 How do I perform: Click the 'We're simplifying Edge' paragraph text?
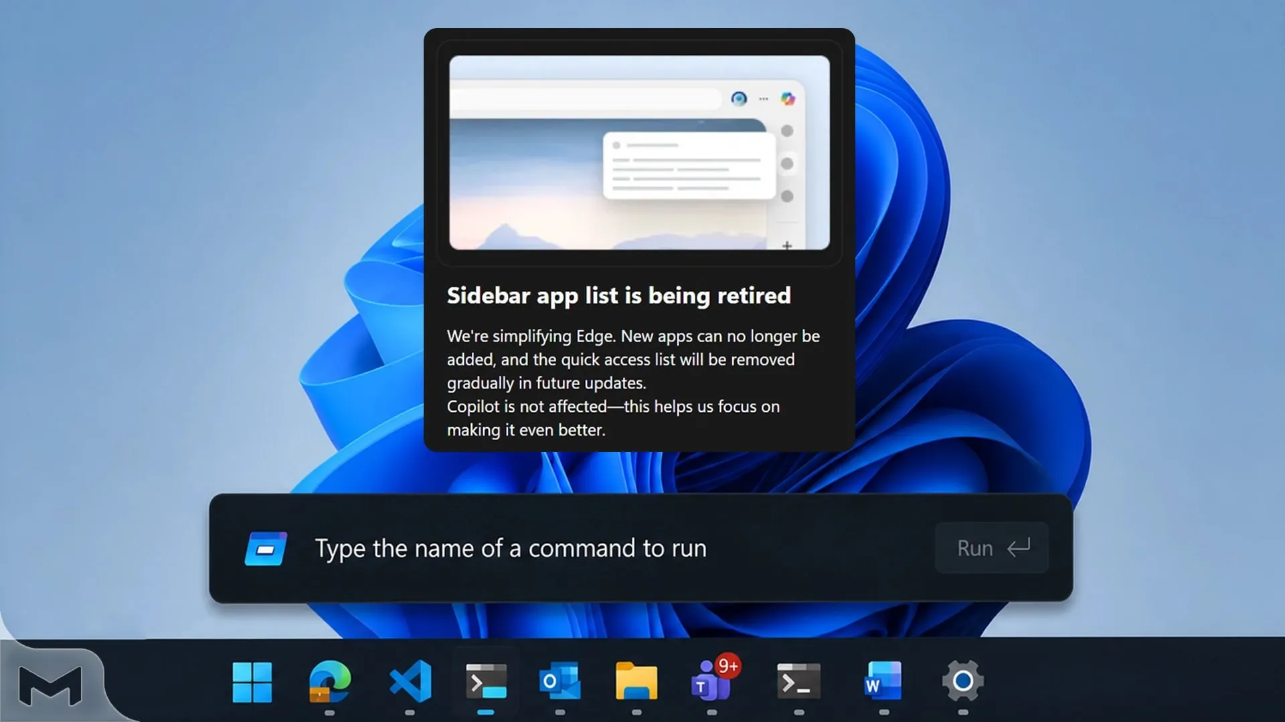(633, 359)
